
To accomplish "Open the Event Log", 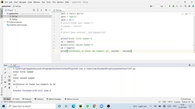I will click(186, 99).
